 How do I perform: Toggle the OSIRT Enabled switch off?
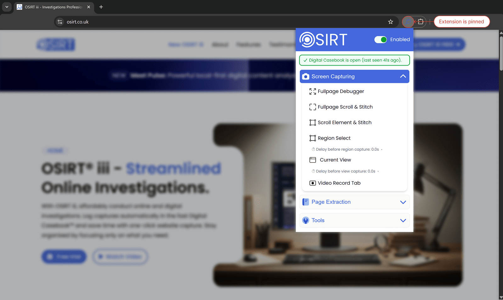point(381,40)
